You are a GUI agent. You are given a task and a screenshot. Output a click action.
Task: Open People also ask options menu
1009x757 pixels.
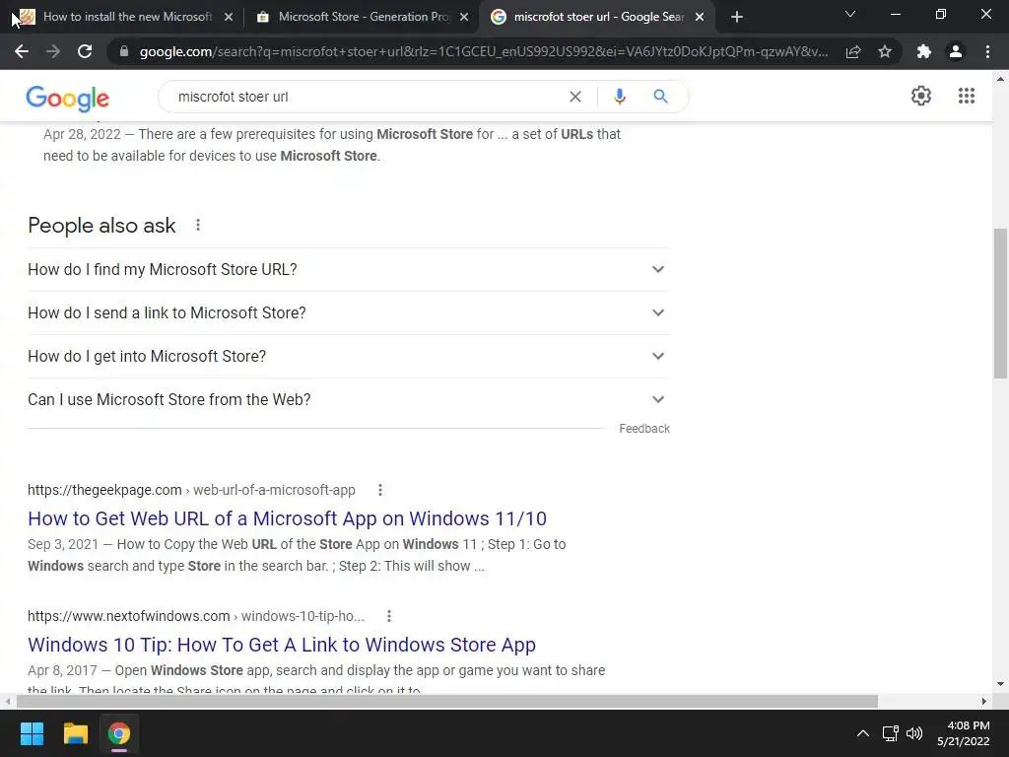[198, 225]
